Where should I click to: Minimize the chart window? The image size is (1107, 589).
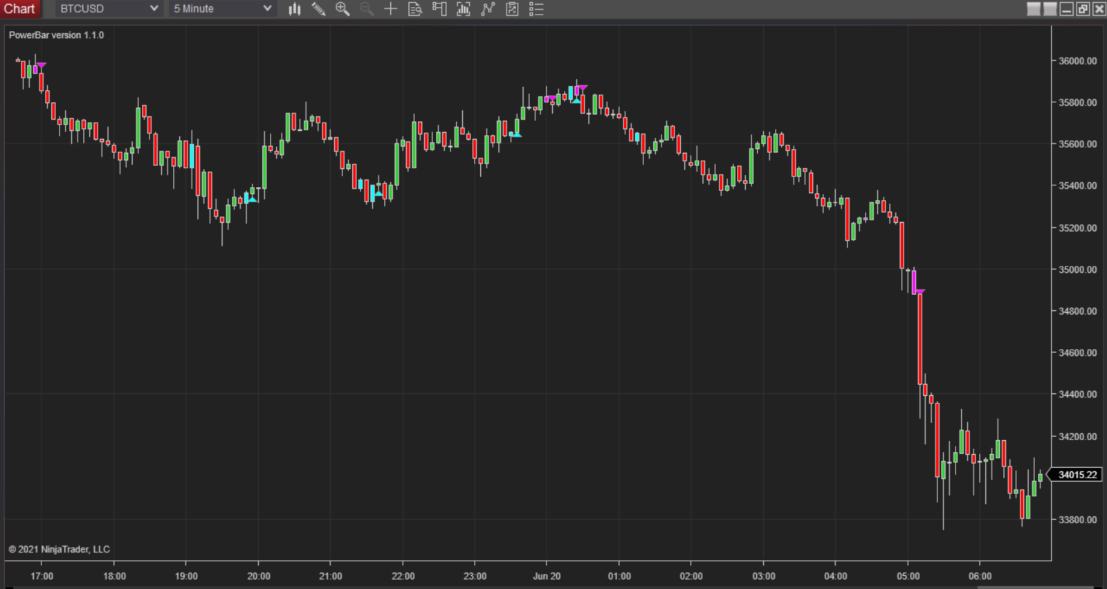1066,9
